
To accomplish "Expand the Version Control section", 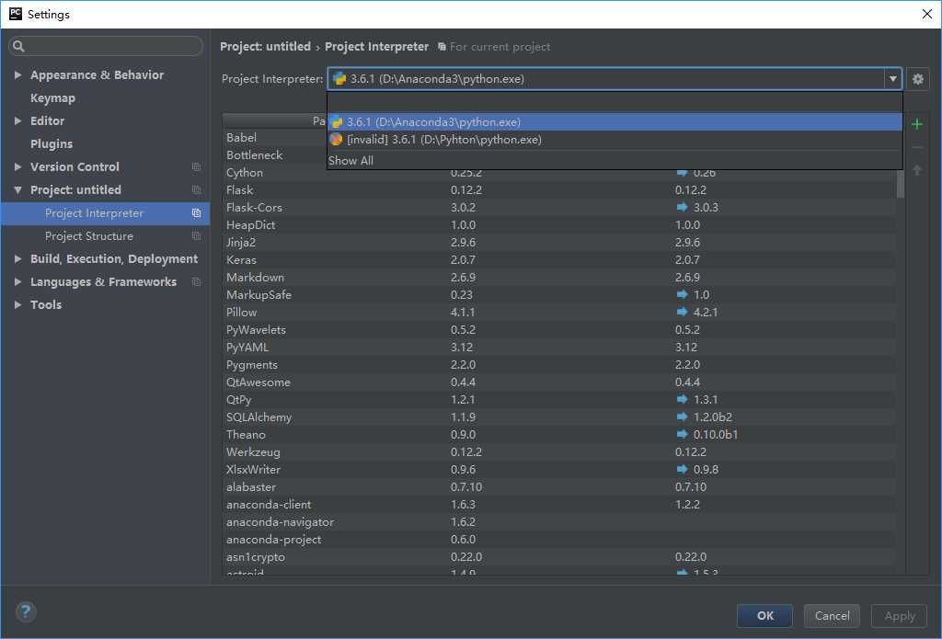I will pos(18,167).
